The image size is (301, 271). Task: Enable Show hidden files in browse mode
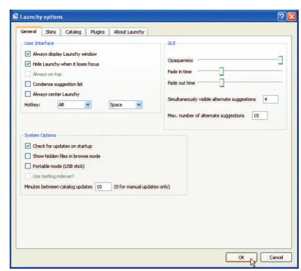[28, 156]
